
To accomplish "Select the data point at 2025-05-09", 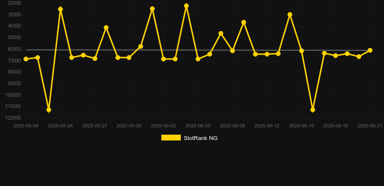I will click(x=26, y=59).
